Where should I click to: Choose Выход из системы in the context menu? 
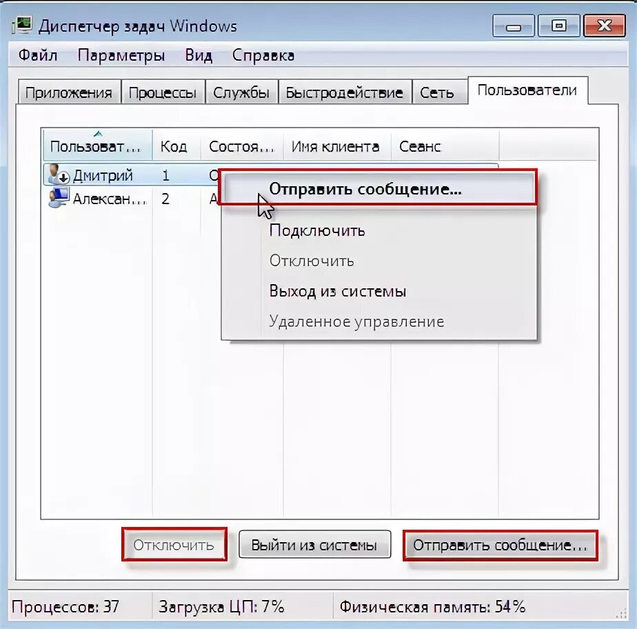coord(378,291)
